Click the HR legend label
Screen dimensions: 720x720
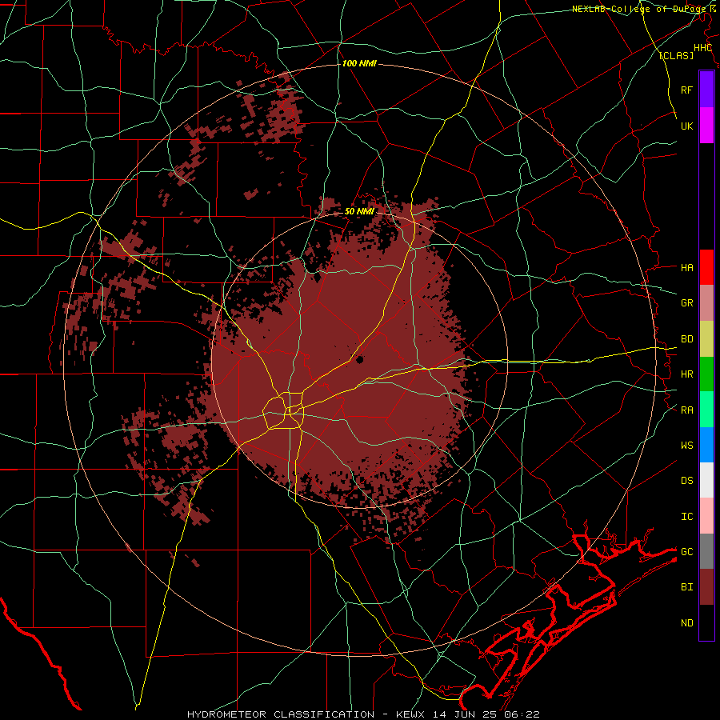point(686,374)
